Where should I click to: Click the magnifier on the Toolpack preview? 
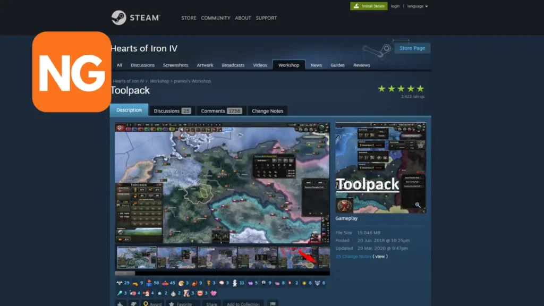click(x=418, y=205)
